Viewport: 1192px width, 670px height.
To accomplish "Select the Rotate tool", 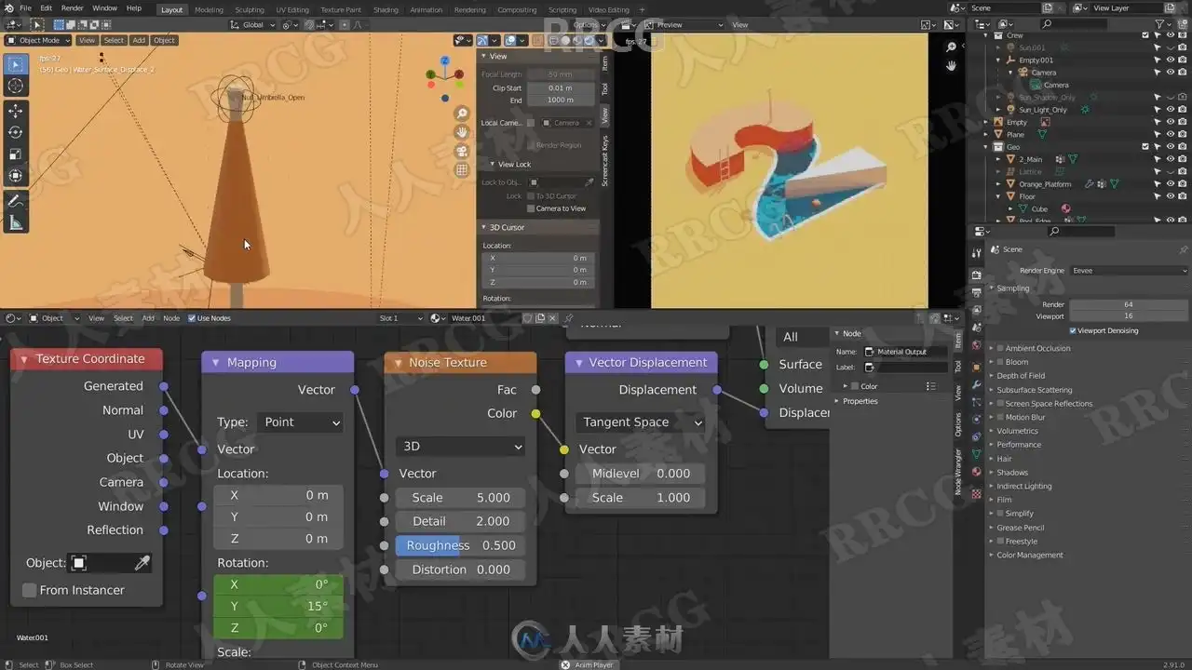I will (x=16, y=132).
